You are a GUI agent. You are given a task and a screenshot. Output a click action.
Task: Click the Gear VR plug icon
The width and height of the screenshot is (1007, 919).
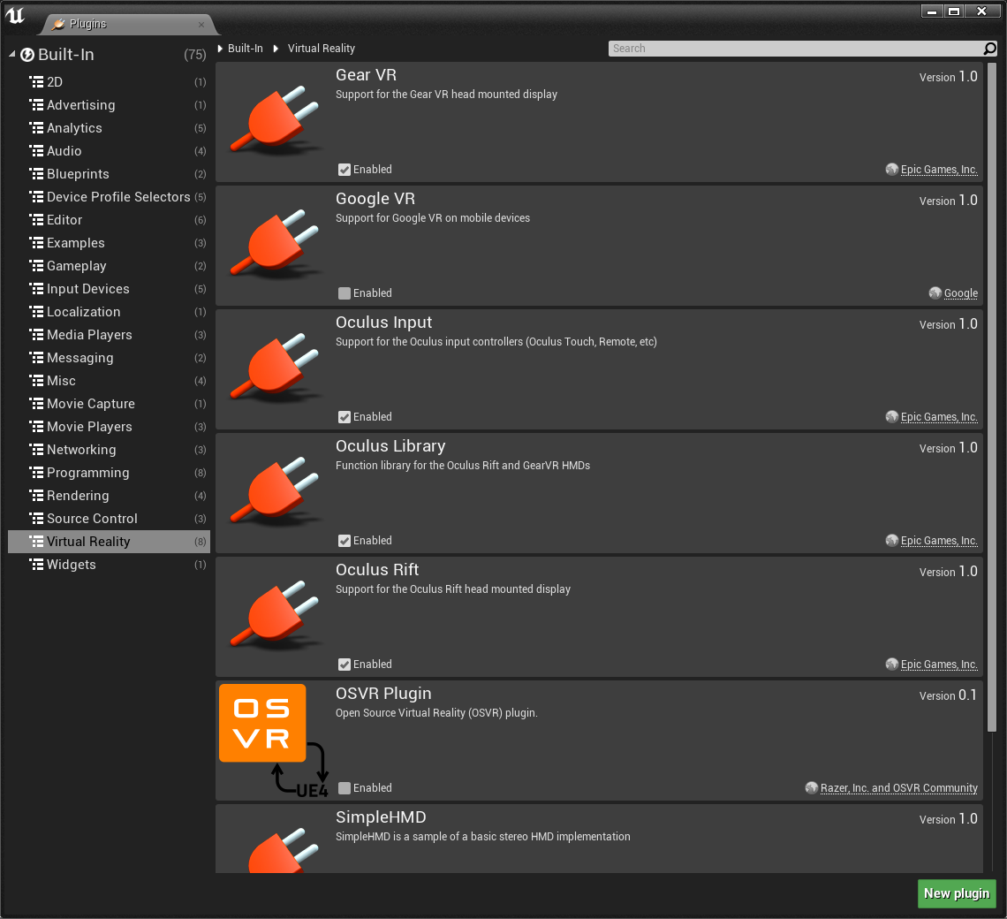[x=275, y=119]
